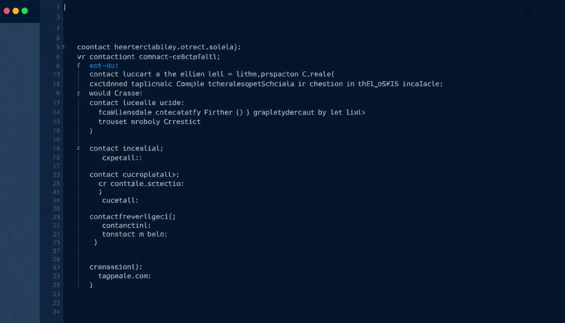The width and height of the screenshot is (565, 323).
Task: Click line number 1 in the gutter
Action: pyautogui.click(x=58, y=8)
